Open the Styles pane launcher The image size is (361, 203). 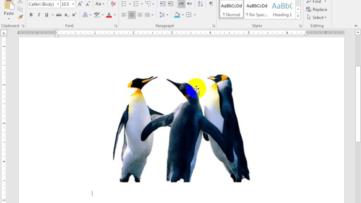(300, 26)
